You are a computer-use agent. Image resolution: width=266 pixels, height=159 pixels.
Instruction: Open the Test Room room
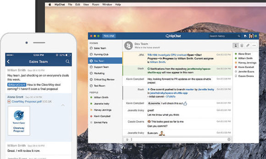[x=105, y=86]
